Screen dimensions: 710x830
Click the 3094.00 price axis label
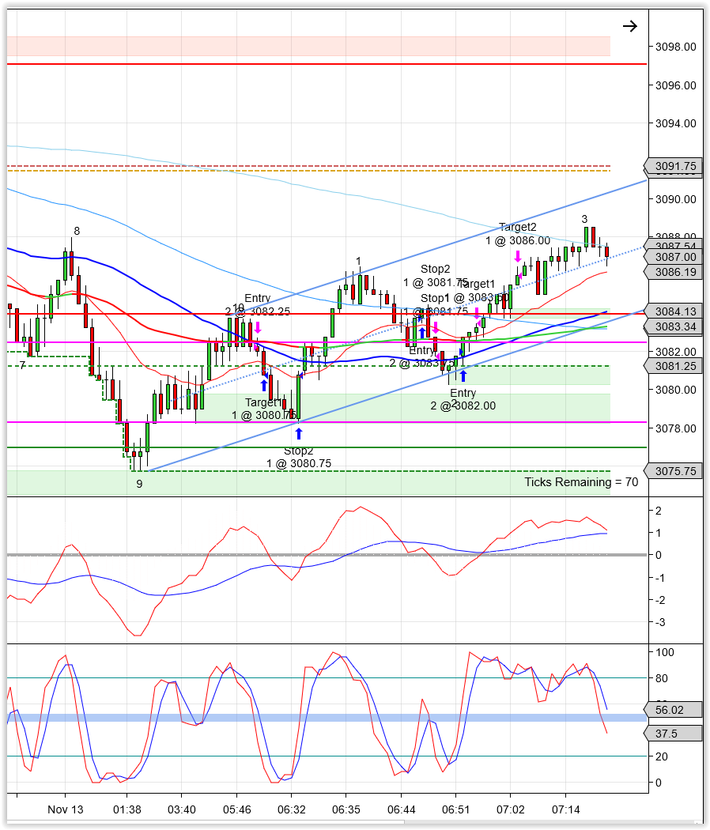(x=675, y=124)
